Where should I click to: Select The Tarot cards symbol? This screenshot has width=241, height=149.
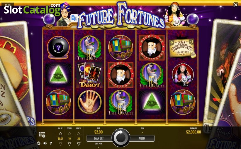click(89, 75)
